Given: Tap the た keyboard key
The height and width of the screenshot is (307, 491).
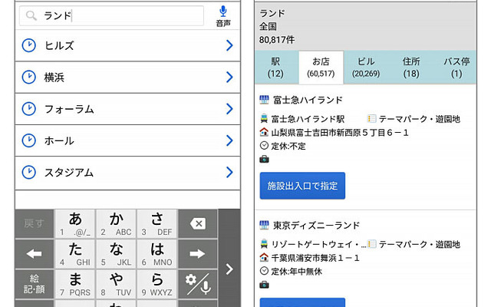Looking at the screenshot, I should pyautogui.click(x=75, y=254).
